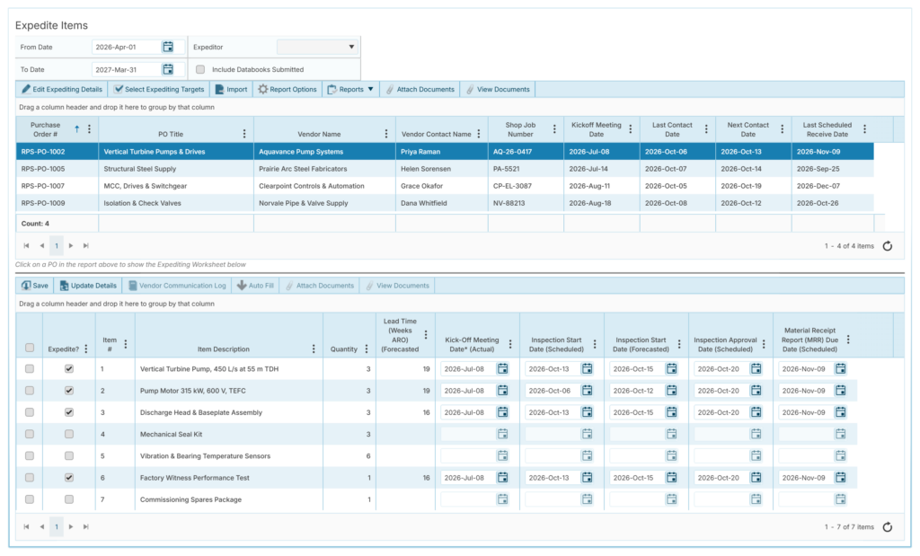Select the RPS-PO-1009 purchase order

[x=445, y=203]
